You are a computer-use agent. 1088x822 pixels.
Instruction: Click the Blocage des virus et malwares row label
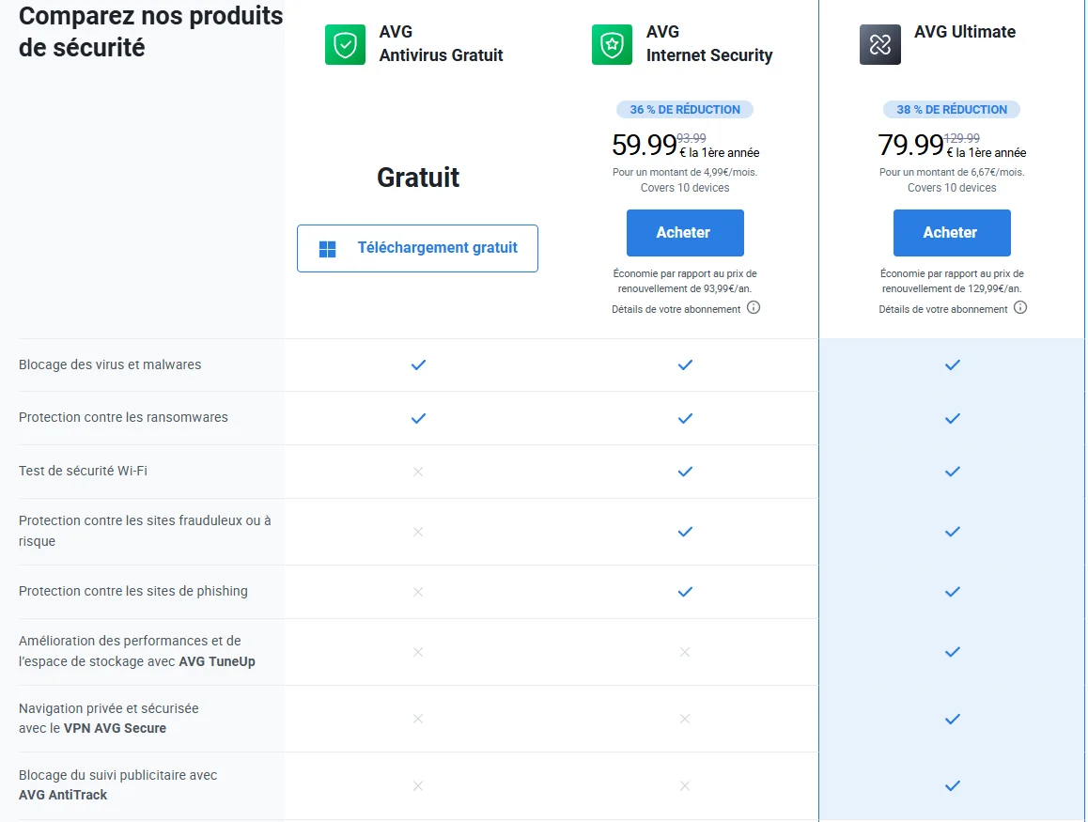pos(110,364)
